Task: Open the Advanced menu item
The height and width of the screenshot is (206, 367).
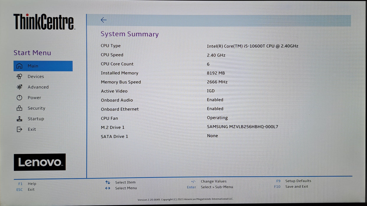Action: coord(38,87)
